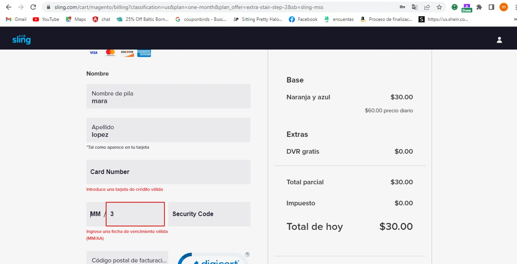Open the Chrome profile avatar
517x264 pixels.
click(x=504, y=7)
